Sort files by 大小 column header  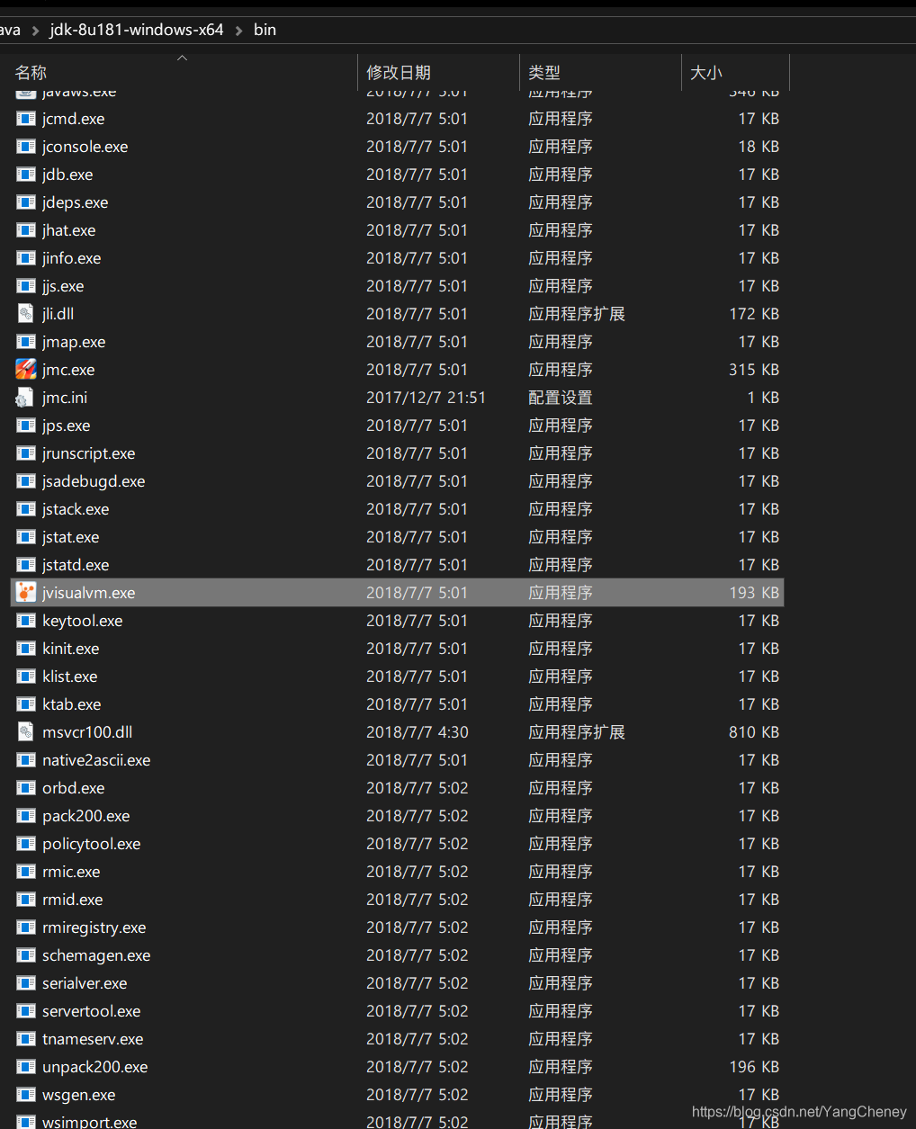[x=736, y=72]
